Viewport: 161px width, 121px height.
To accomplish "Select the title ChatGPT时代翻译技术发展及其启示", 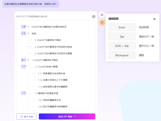I will [49, 27].
